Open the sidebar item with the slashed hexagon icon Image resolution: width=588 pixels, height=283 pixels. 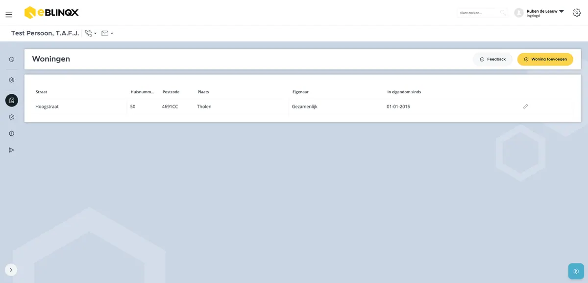pos(12,80)
